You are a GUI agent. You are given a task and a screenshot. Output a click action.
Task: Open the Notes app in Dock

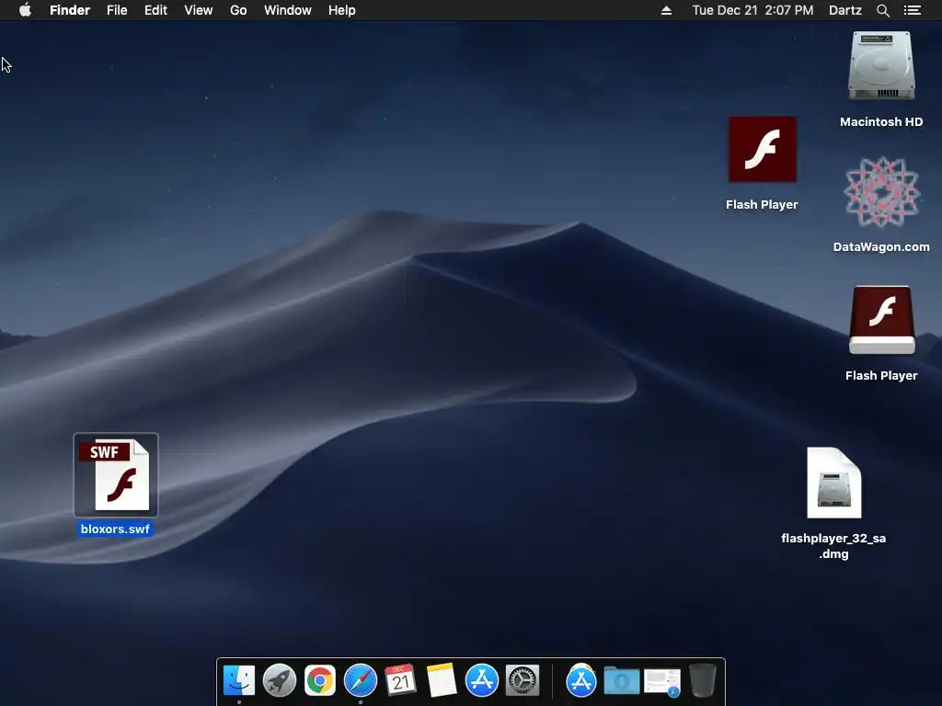point(442,681)
